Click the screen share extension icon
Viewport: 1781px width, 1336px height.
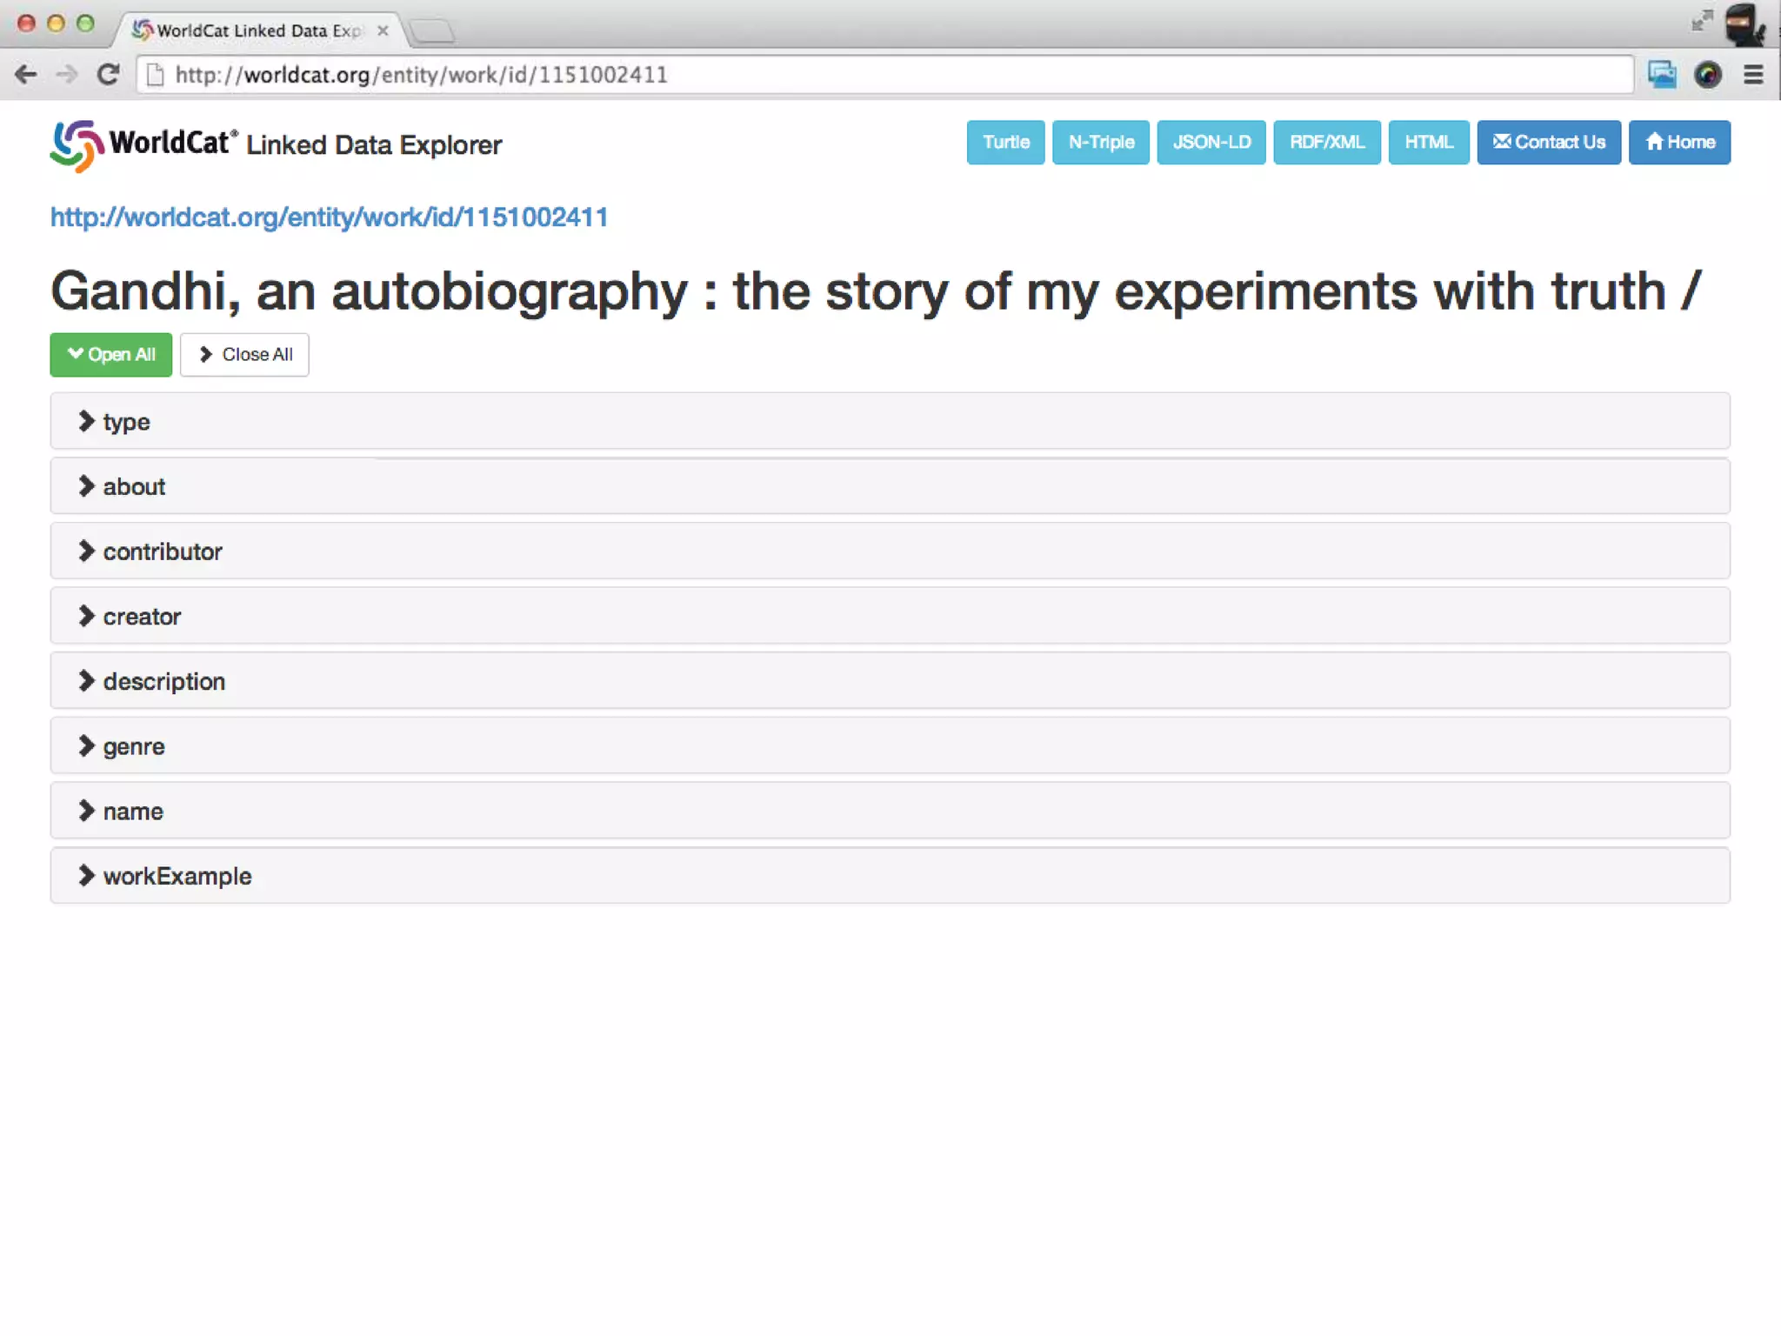pyautogui.click(x=1661, y=75)
